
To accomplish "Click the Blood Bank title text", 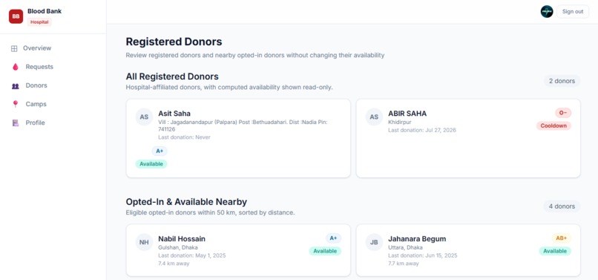I will click(x=45, y=11).
